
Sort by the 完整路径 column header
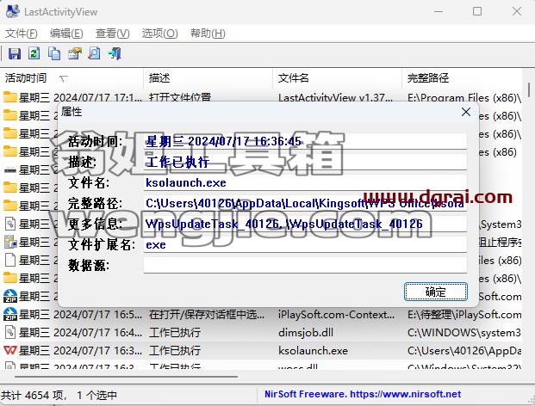click(462, 78)
